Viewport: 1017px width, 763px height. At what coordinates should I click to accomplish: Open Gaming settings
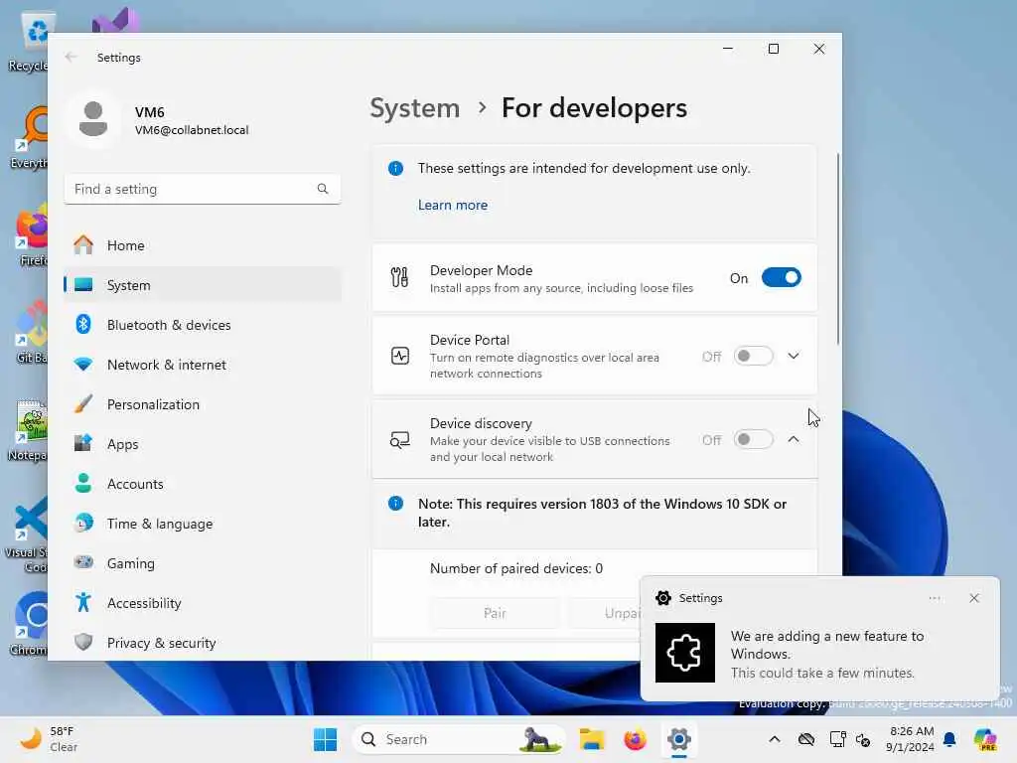pyautogui.click(x=203, y=563)
